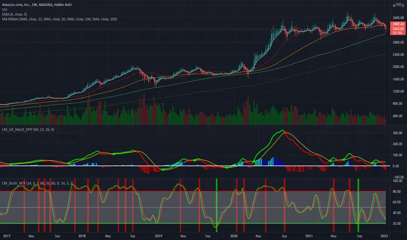
Task: Click the 1600.00 price axis value
Action: click(x=398, y=79)
